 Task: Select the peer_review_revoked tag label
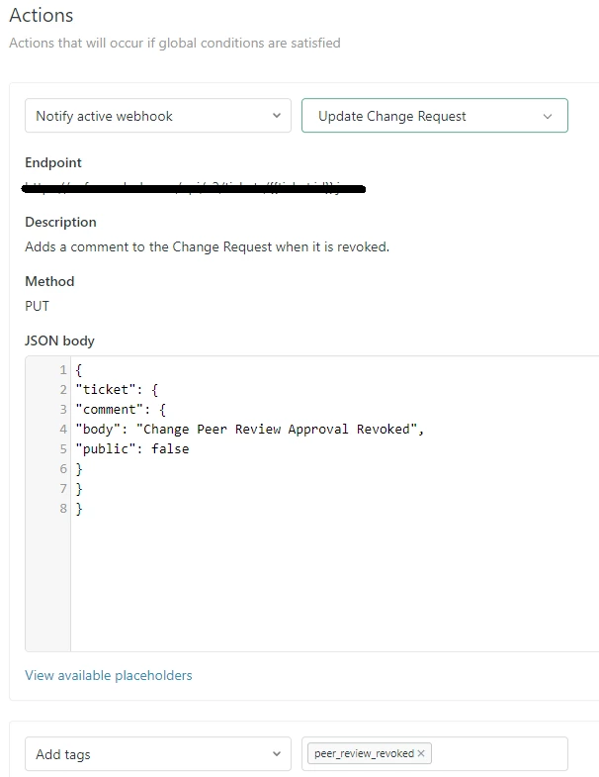[364, 754]
